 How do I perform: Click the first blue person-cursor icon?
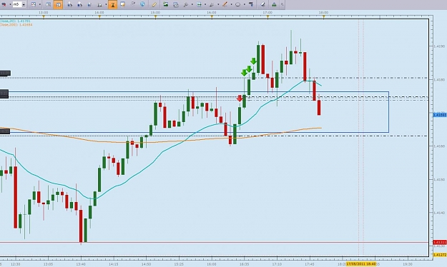click(x=70, y=4)
